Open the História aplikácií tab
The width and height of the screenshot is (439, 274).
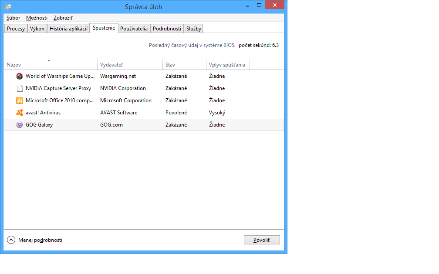click(68, 29)
